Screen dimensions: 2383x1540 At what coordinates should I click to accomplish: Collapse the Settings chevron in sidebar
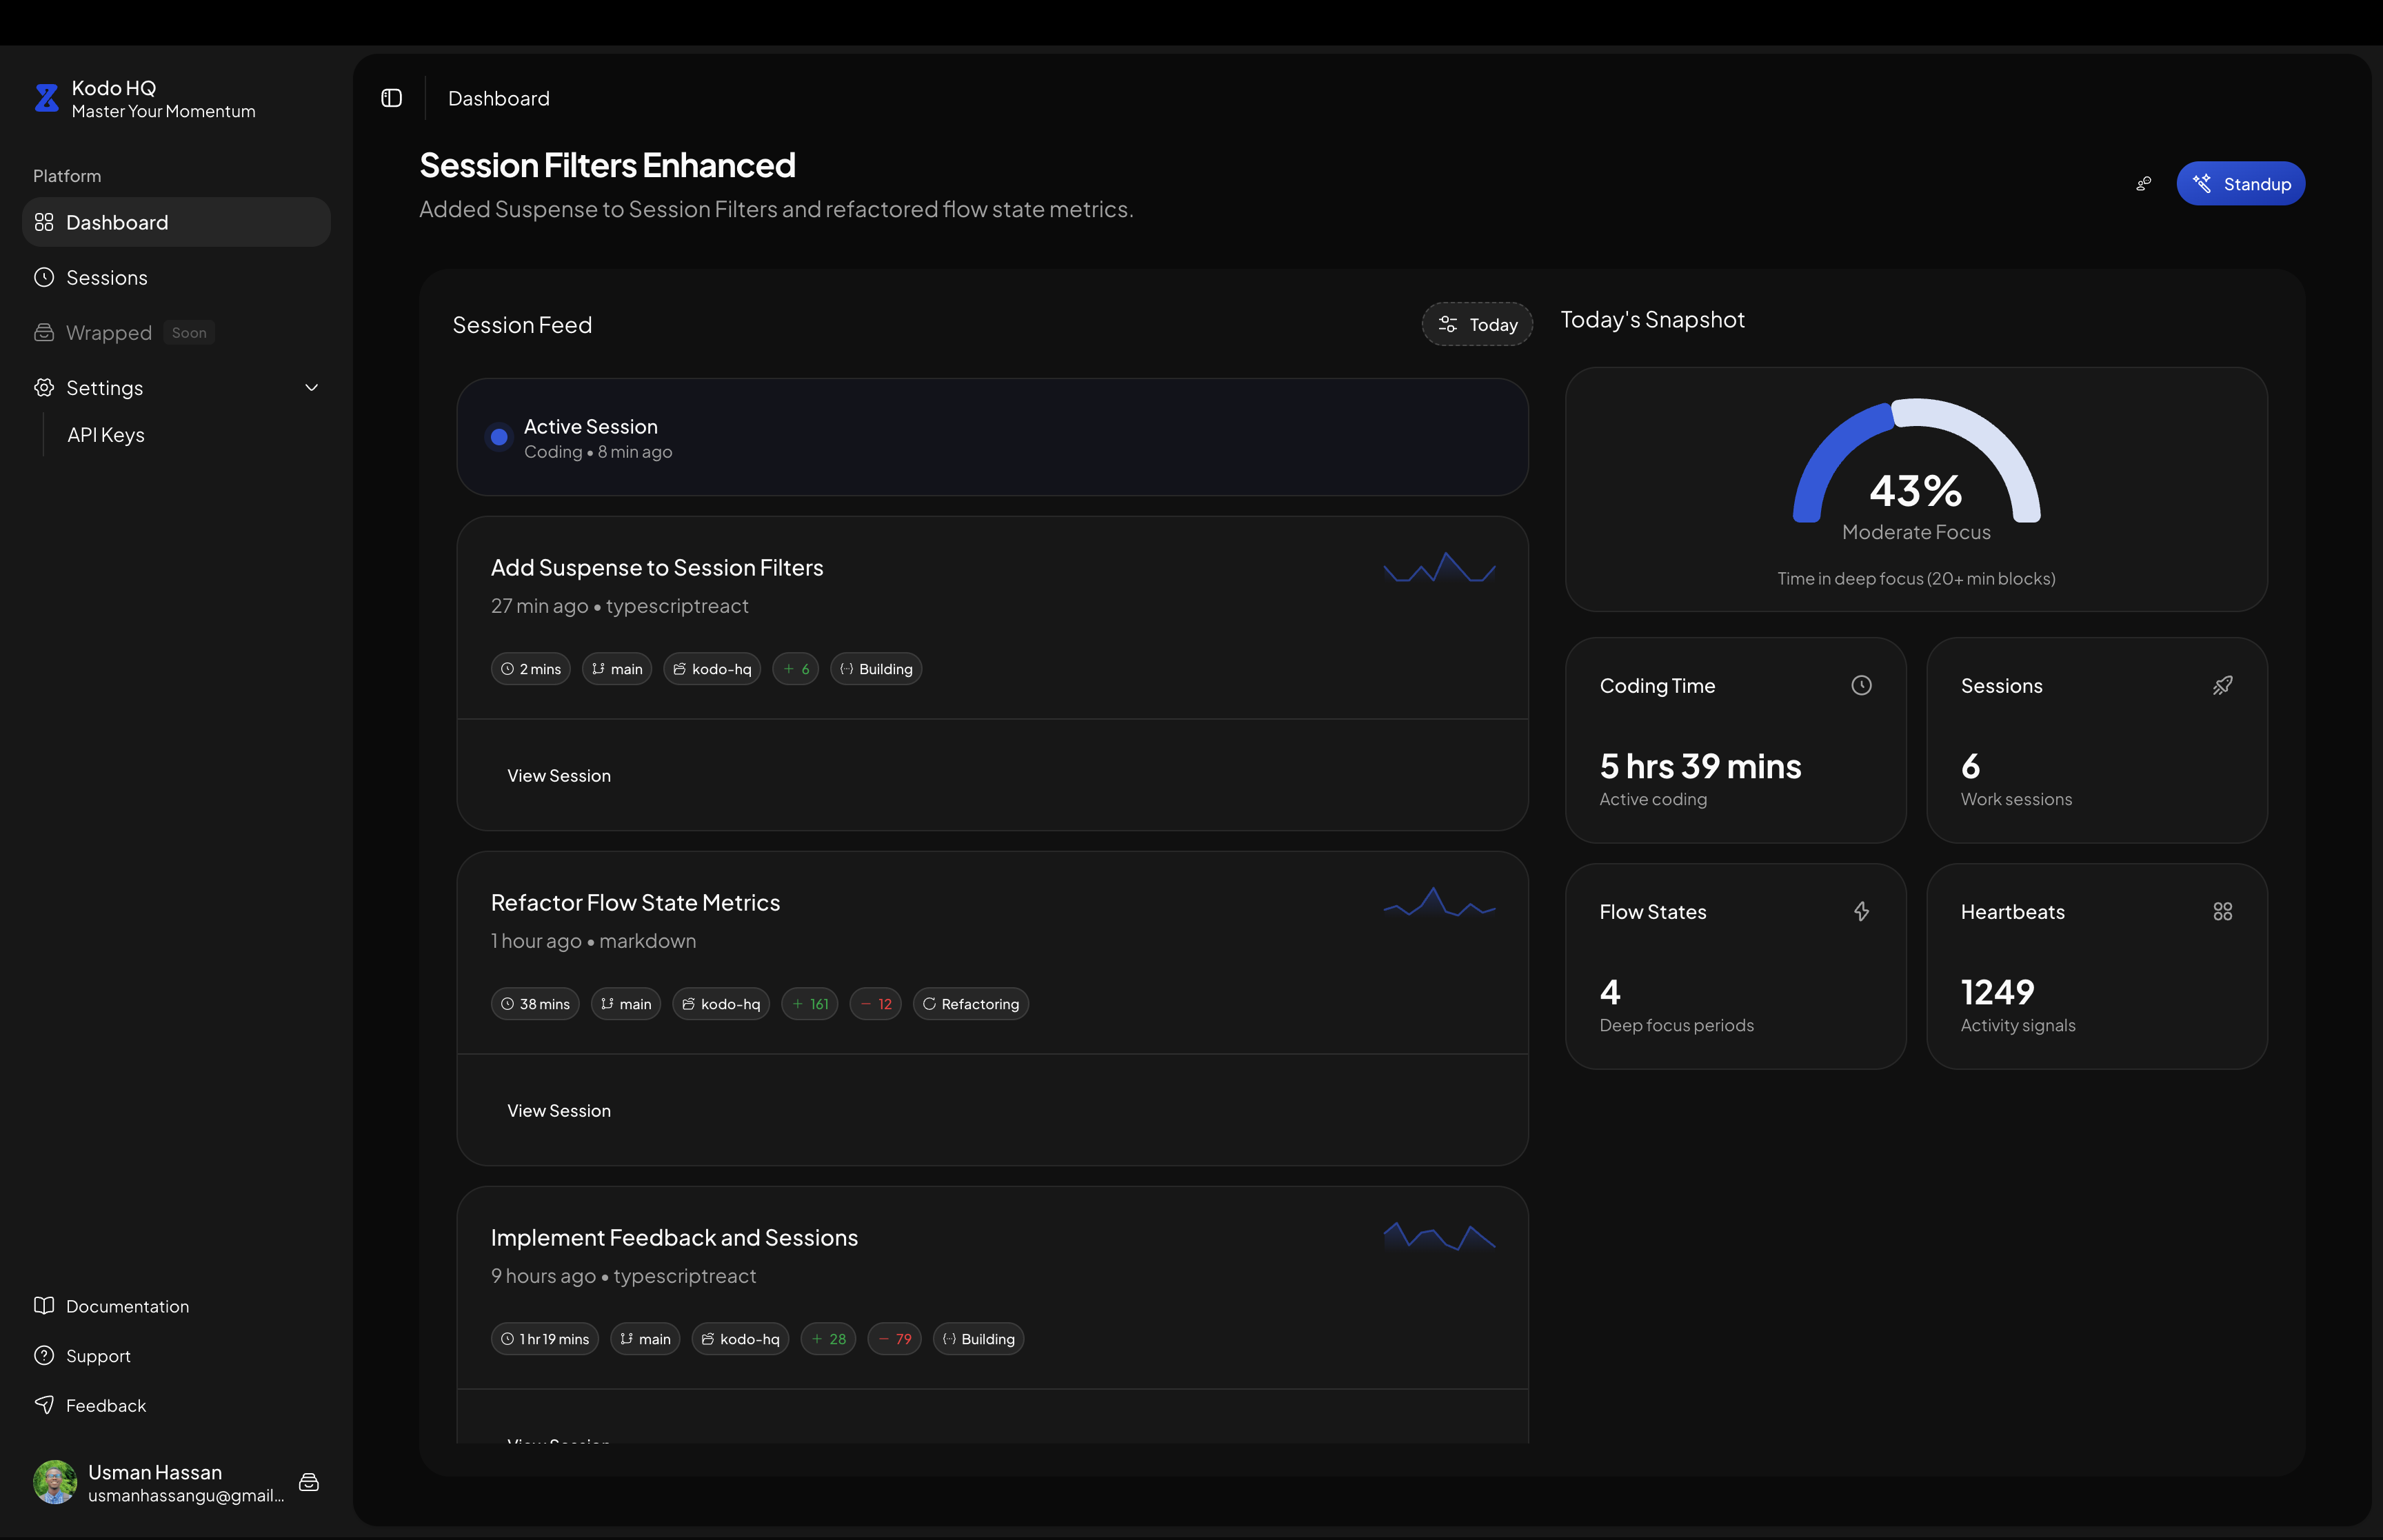311,388
